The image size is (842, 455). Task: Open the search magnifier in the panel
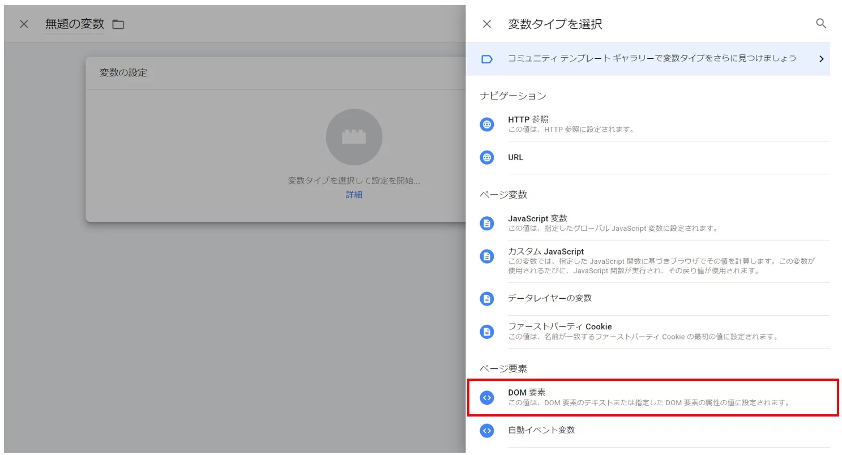click(x=821, y=24)
